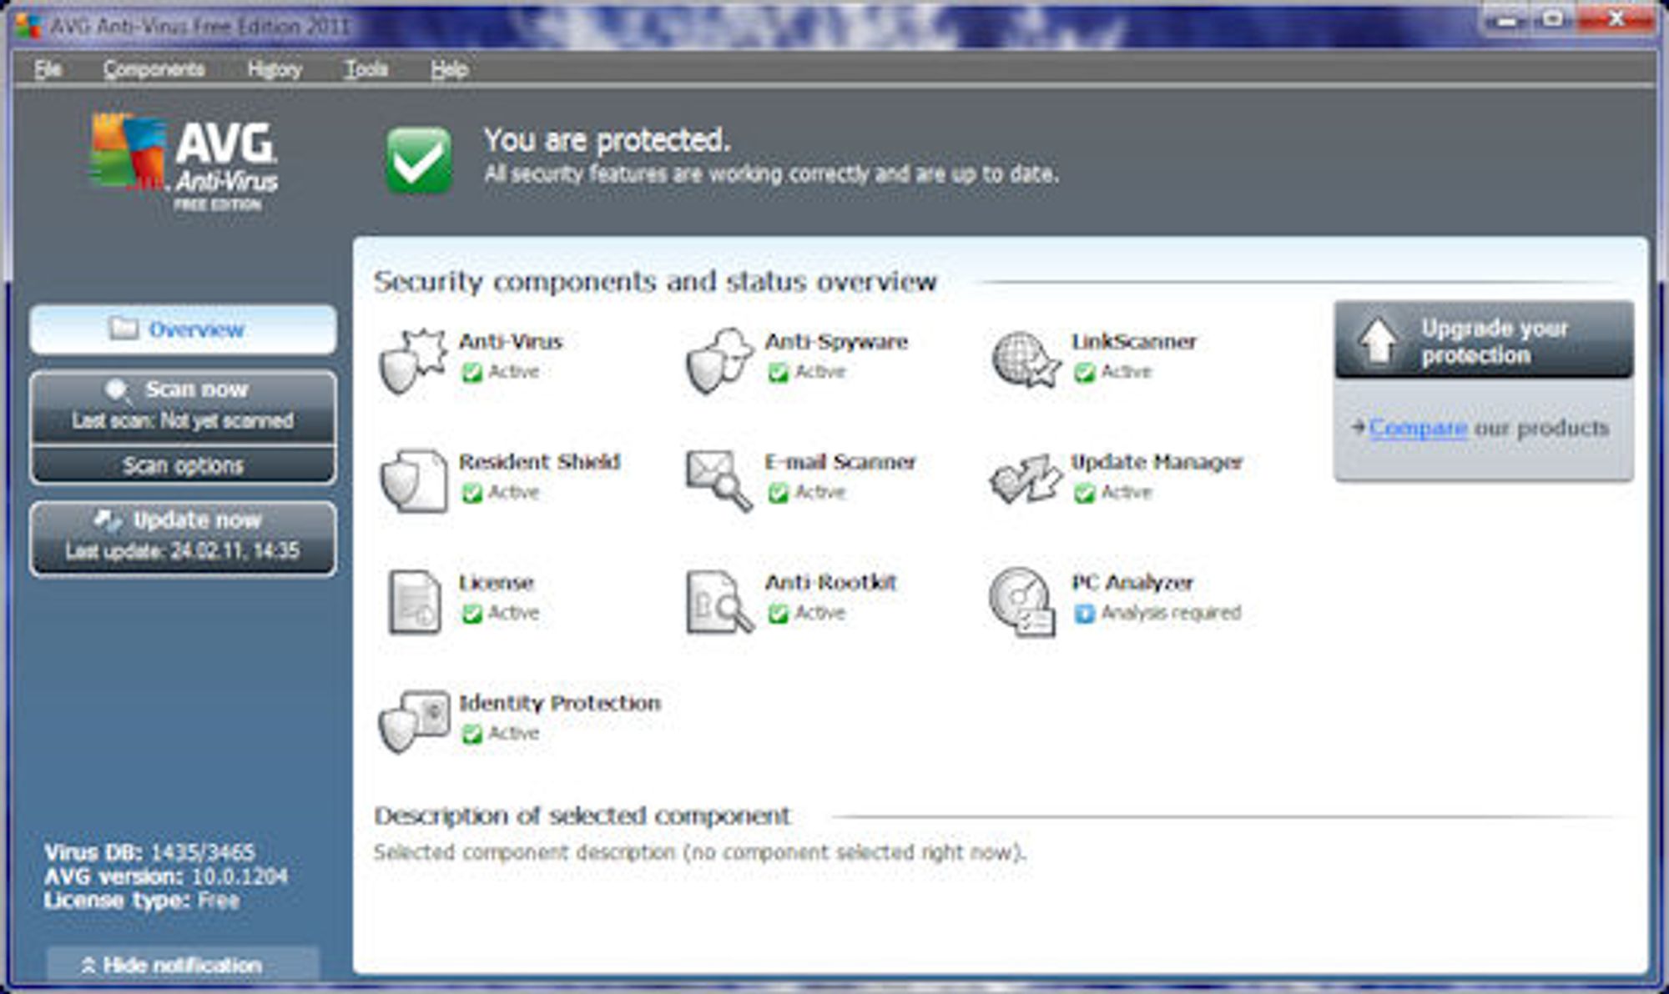Open the Anti-Virus component shield icon

tap(413, 359)
